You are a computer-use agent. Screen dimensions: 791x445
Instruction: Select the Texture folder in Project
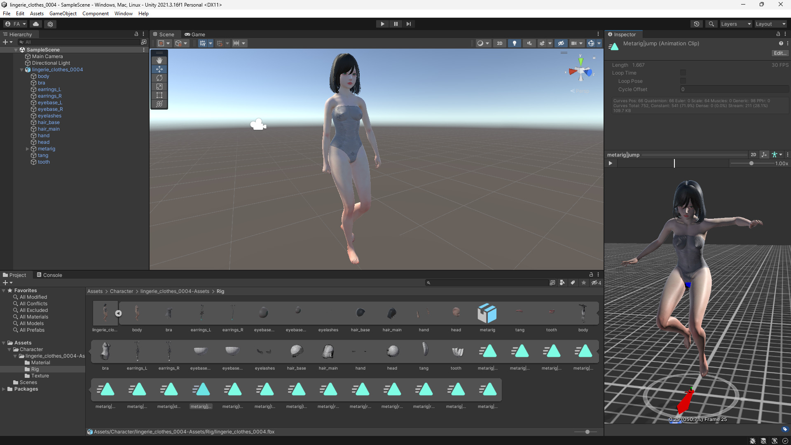point(40,376)
